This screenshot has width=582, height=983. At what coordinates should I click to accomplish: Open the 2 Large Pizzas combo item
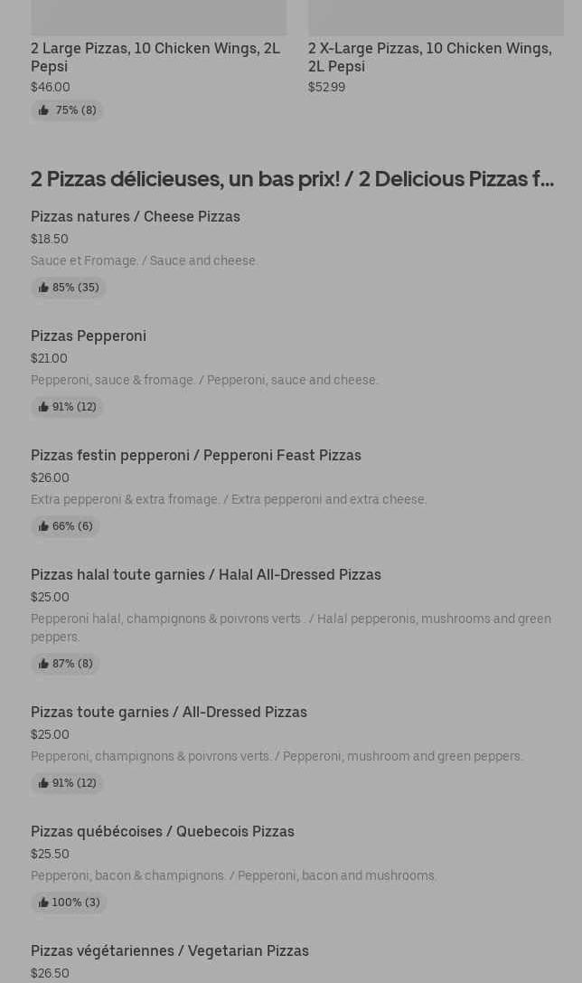pos(155,56)
